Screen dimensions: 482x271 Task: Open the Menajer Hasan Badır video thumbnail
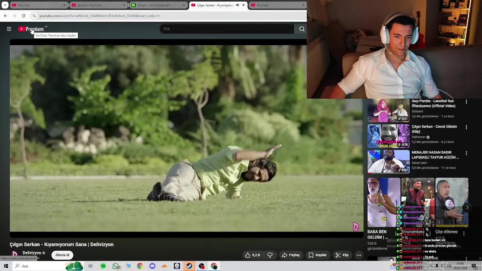(388, 162)
